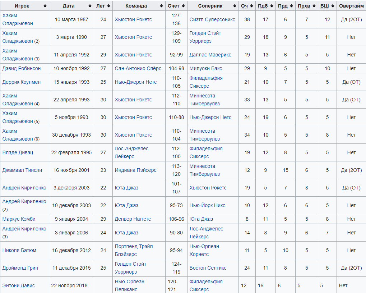
Task: Open Хаким Оладжьювон link in first row
Action: pos(18,19)
